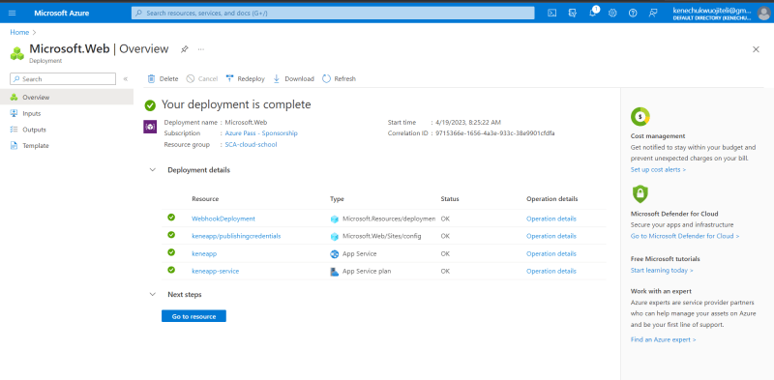Click the Resource column header

click(x=205, y=199)
